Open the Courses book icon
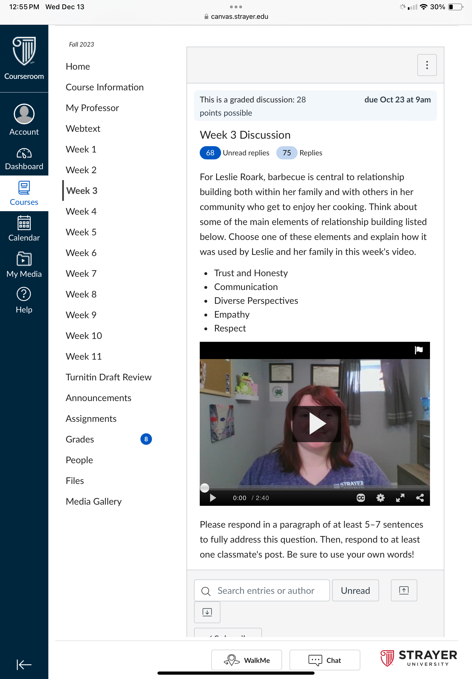Image resolution: width=472 pixels, height=679 pixels. 24,188
